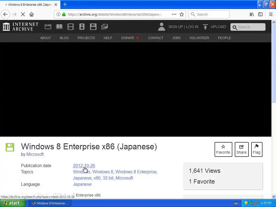Open the Firefox Library icon

pos(252,14)
